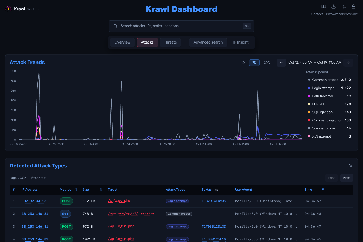The height and width of the screenshot is (242, 363).
Task: Switch to the Overview tab
Action: point(122,42)
